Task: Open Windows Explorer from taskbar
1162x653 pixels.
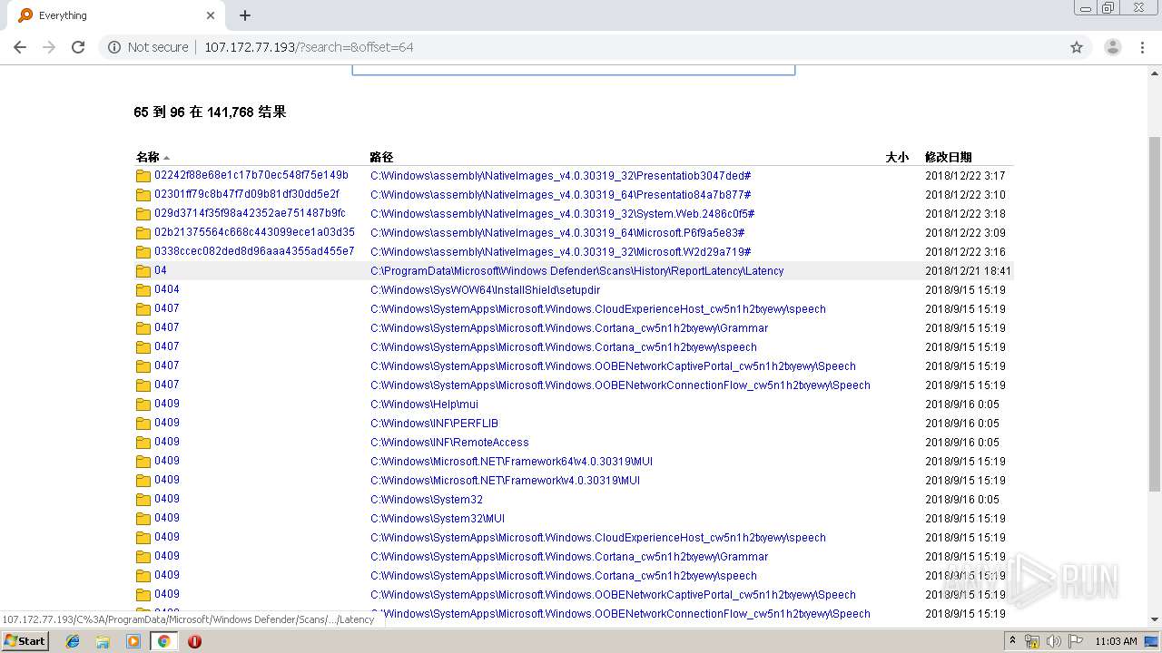Action: 103,641
